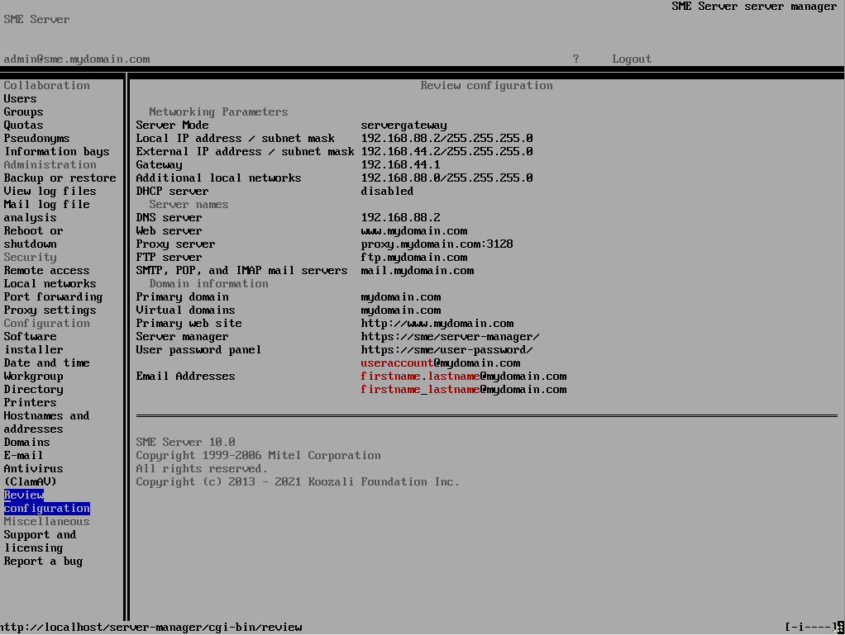Open Port forwarding settings
The width and height of the screenshot is (845, 635).
coord(52,296)
